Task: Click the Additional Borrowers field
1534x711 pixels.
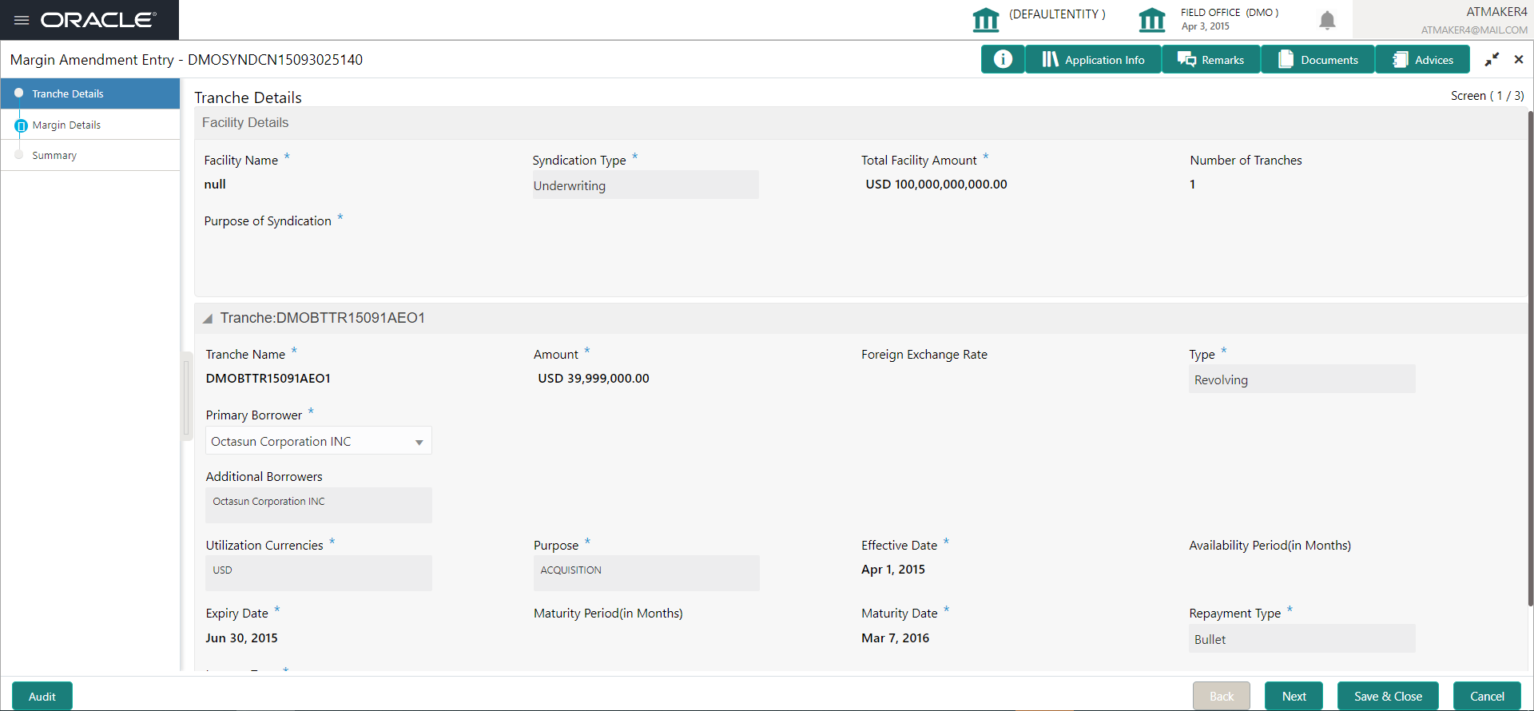Action: [319, 505]
